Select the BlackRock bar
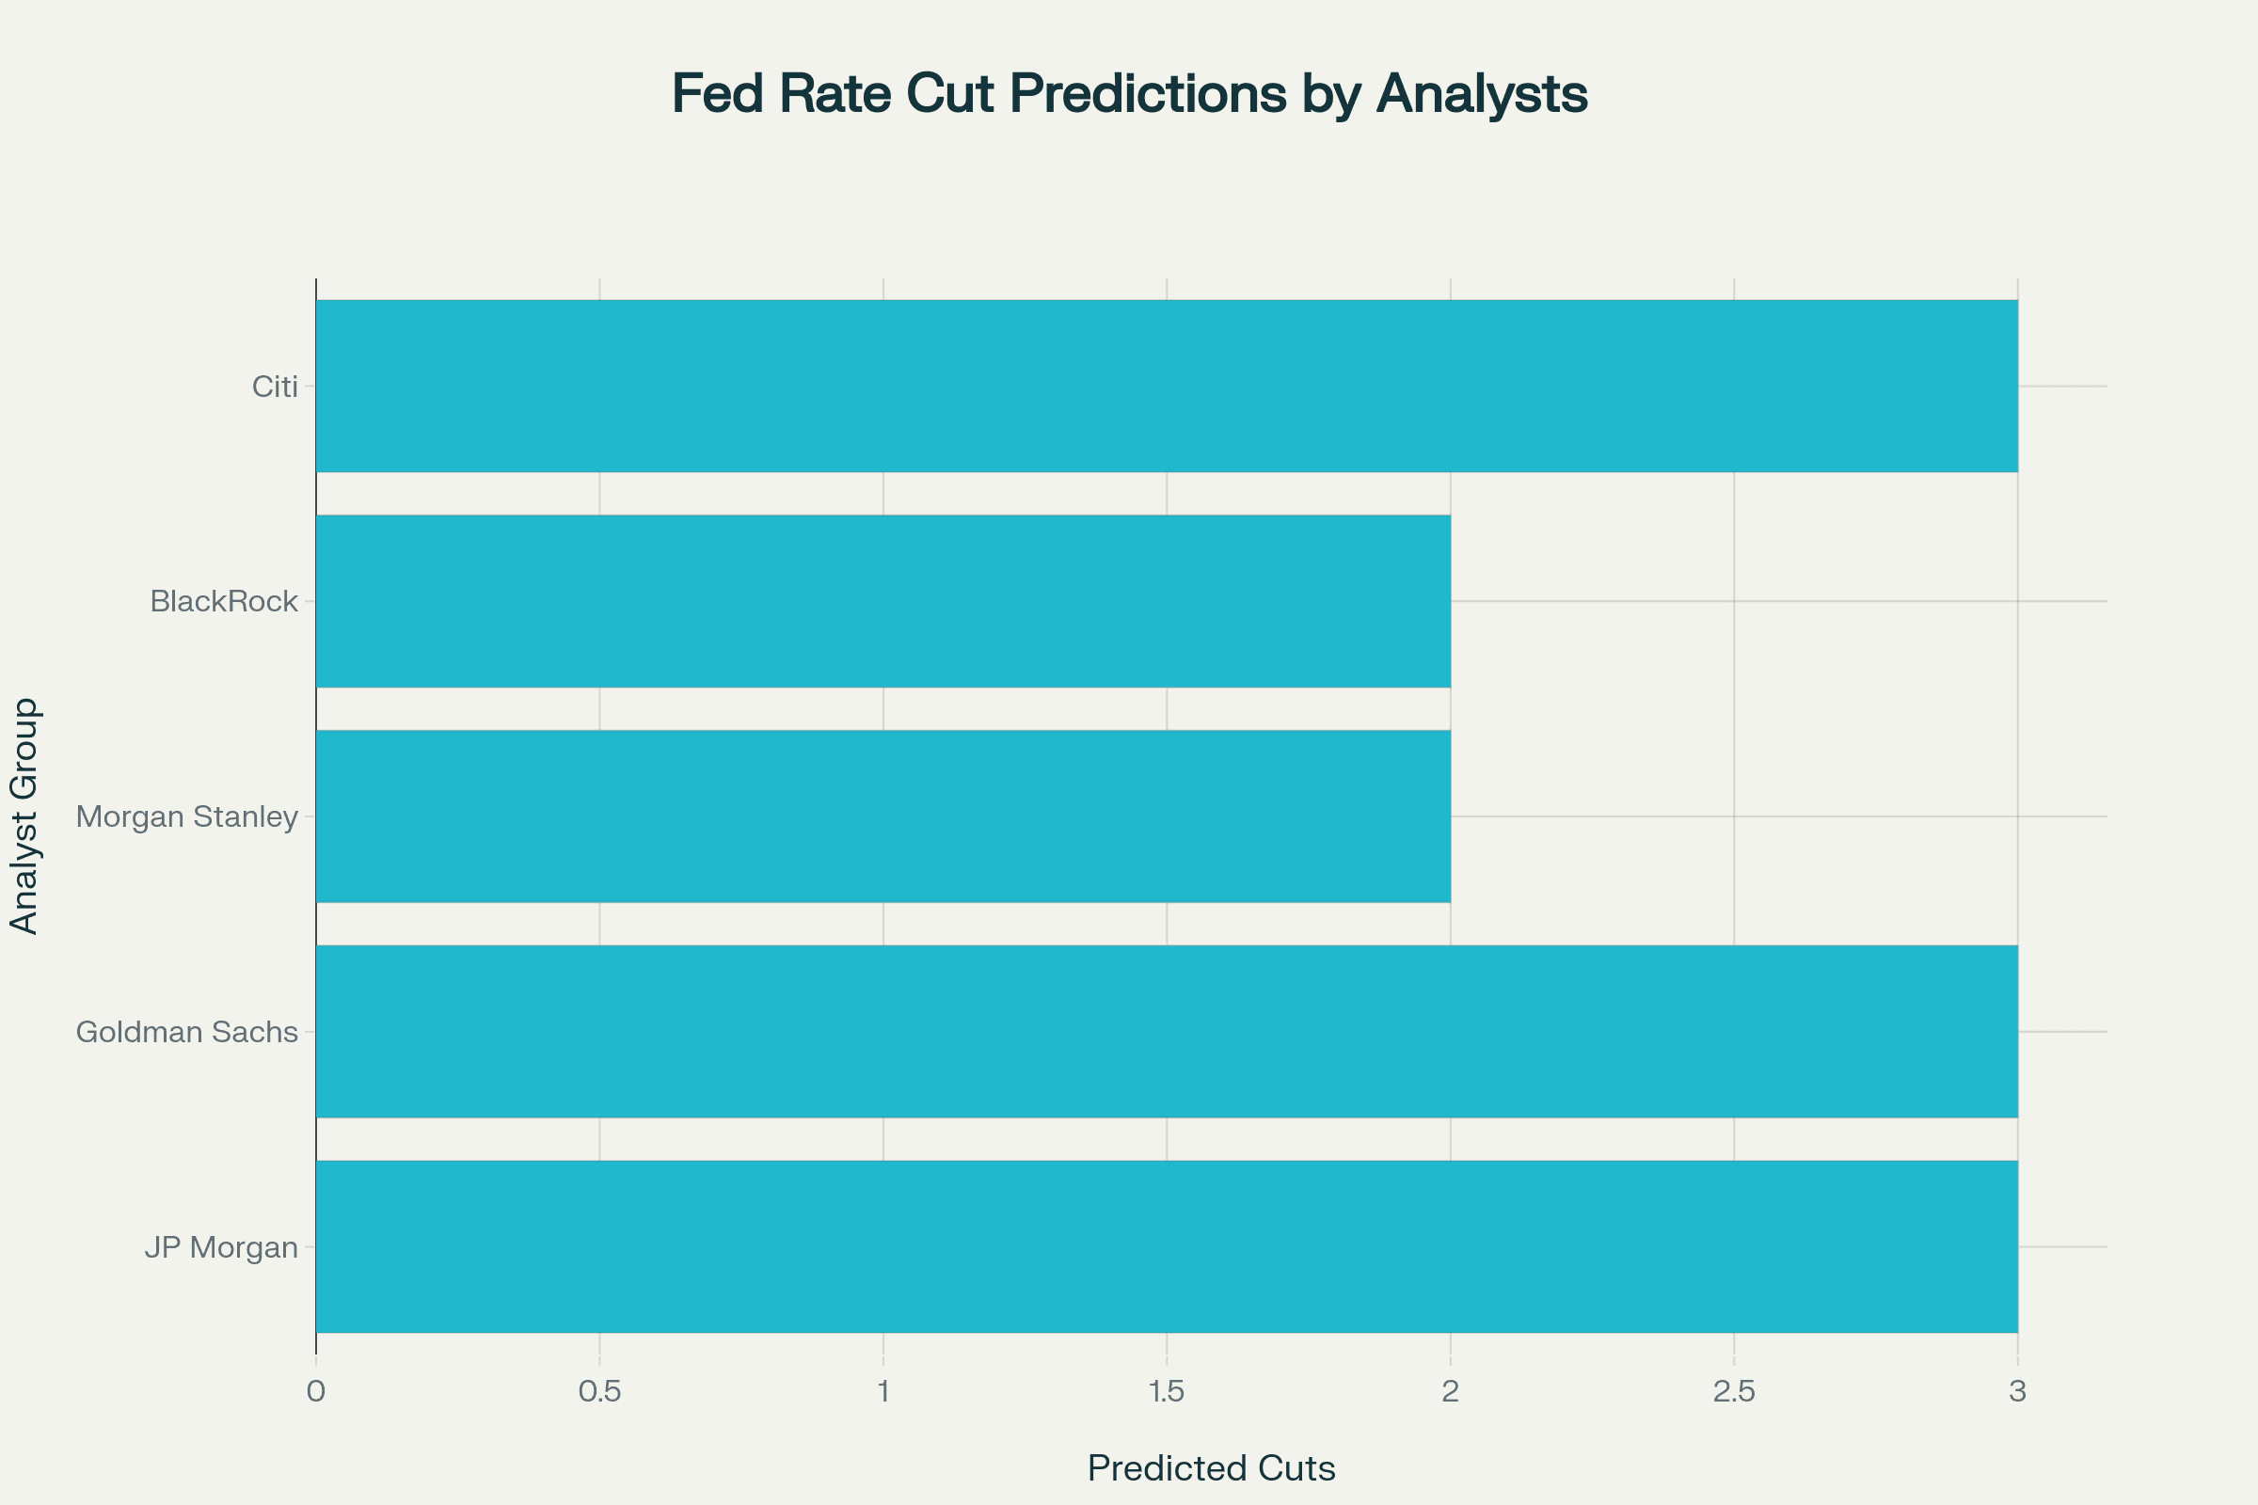 point(883,601)
